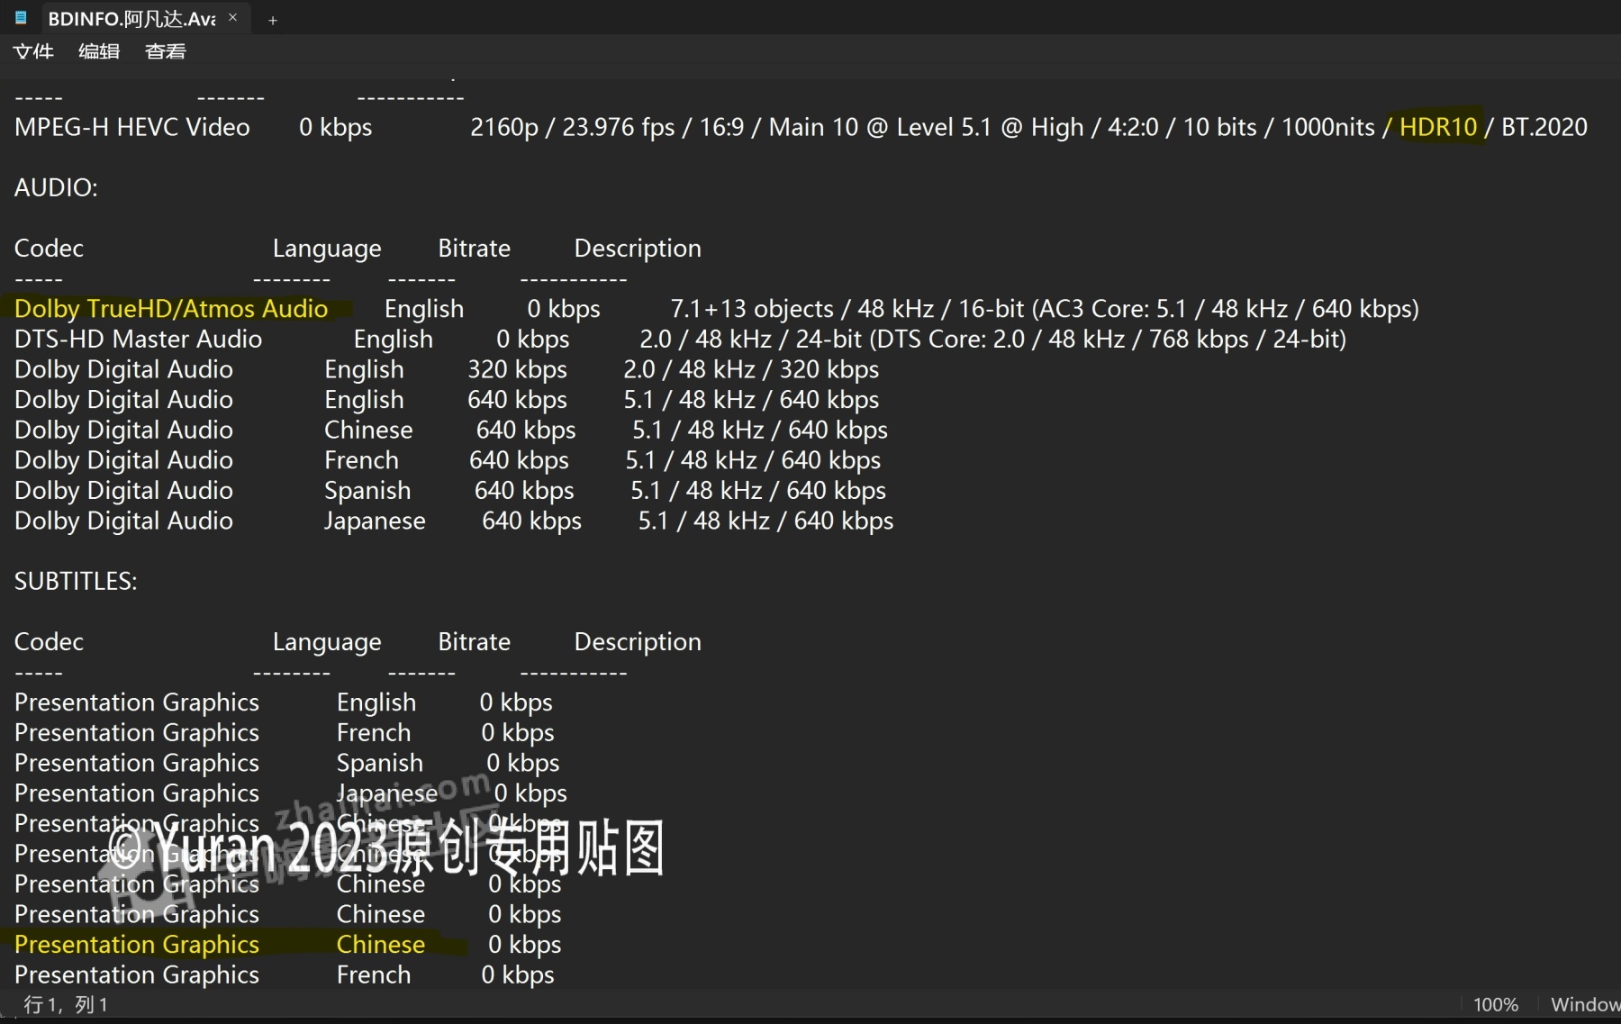The height and width of the screenshot is (1024, 1621).
Task: Click English in first Presentation Graphics row
Action: pos(376,702)
